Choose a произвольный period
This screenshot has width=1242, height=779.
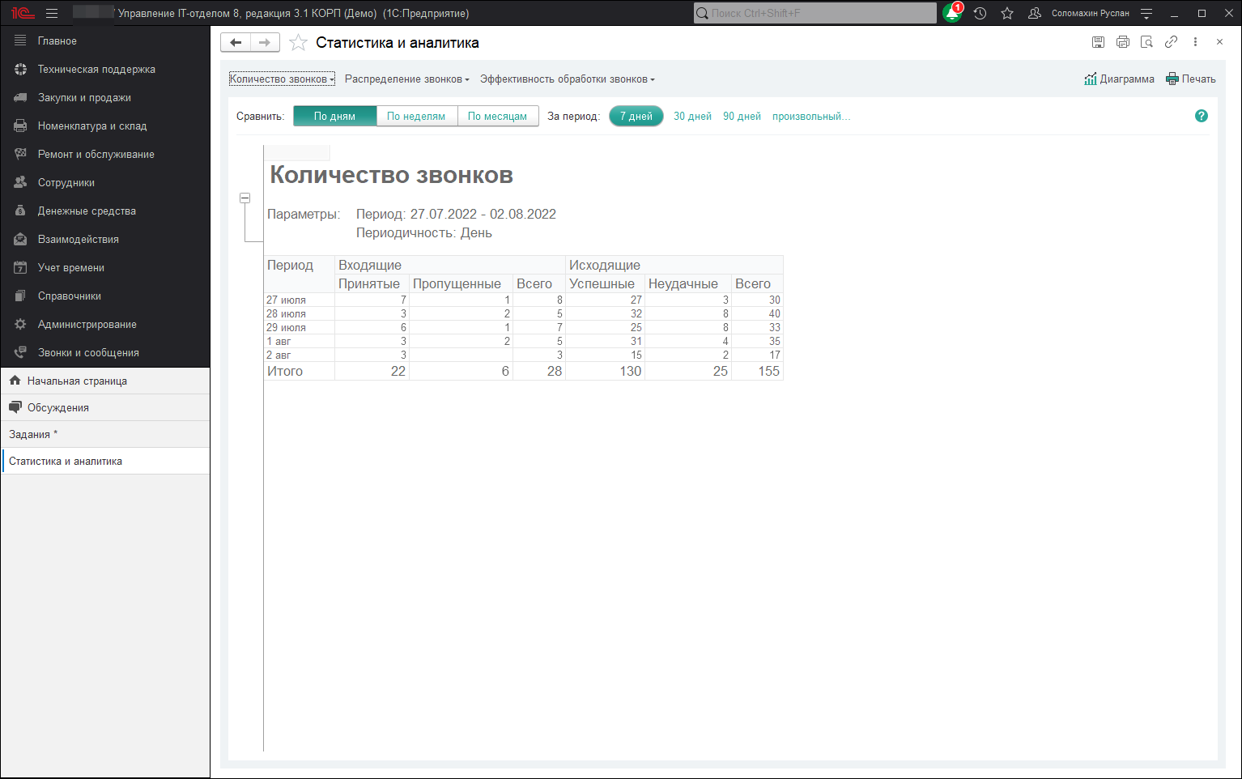pyautogui.click(x=810, y=116)
